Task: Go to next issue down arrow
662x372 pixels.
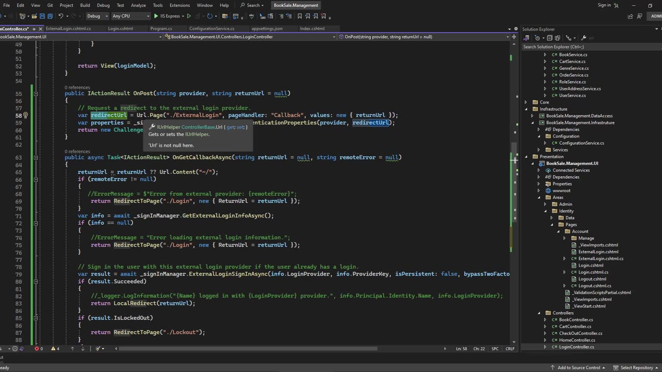Action: [83, 349]
